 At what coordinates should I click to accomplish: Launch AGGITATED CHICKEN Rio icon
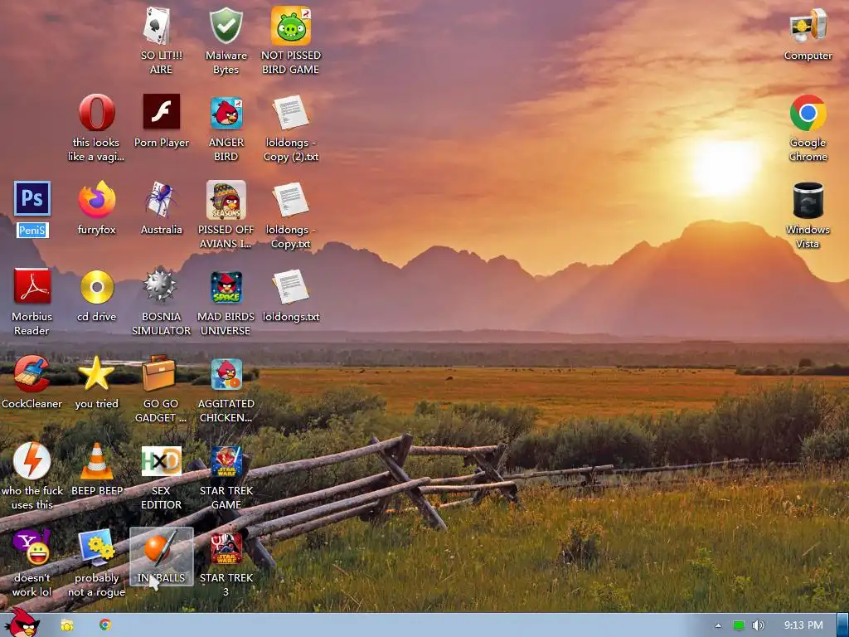pyautogui.click(x=226, y=374)
